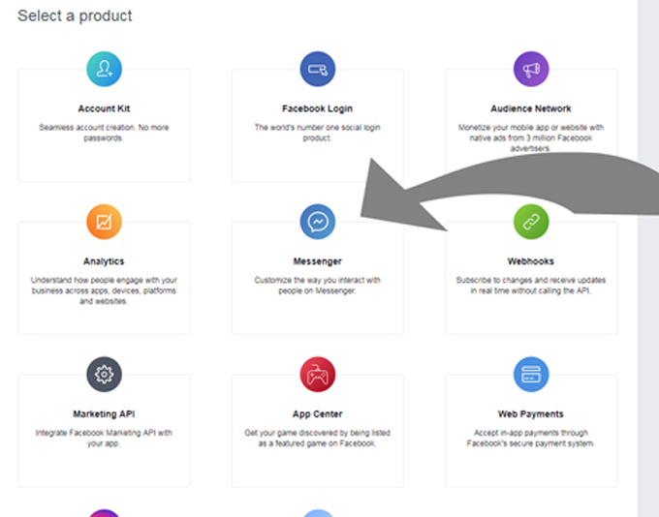This screenshot has width=659, height=517.
Task: Open the App Center gamepad icon
Action: pos(318,374)
